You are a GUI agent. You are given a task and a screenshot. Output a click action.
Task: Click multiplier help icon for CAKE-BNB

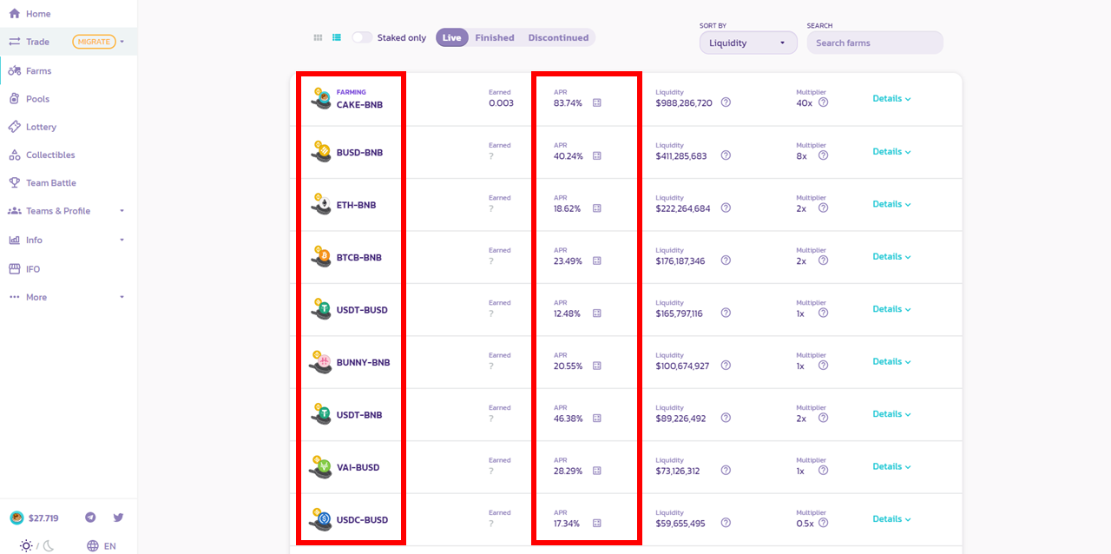823,102
